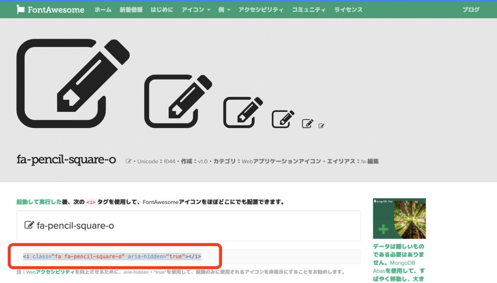Expand the アイコン dropdown menu
Screen dimensions: 497x283
point(196,10)
